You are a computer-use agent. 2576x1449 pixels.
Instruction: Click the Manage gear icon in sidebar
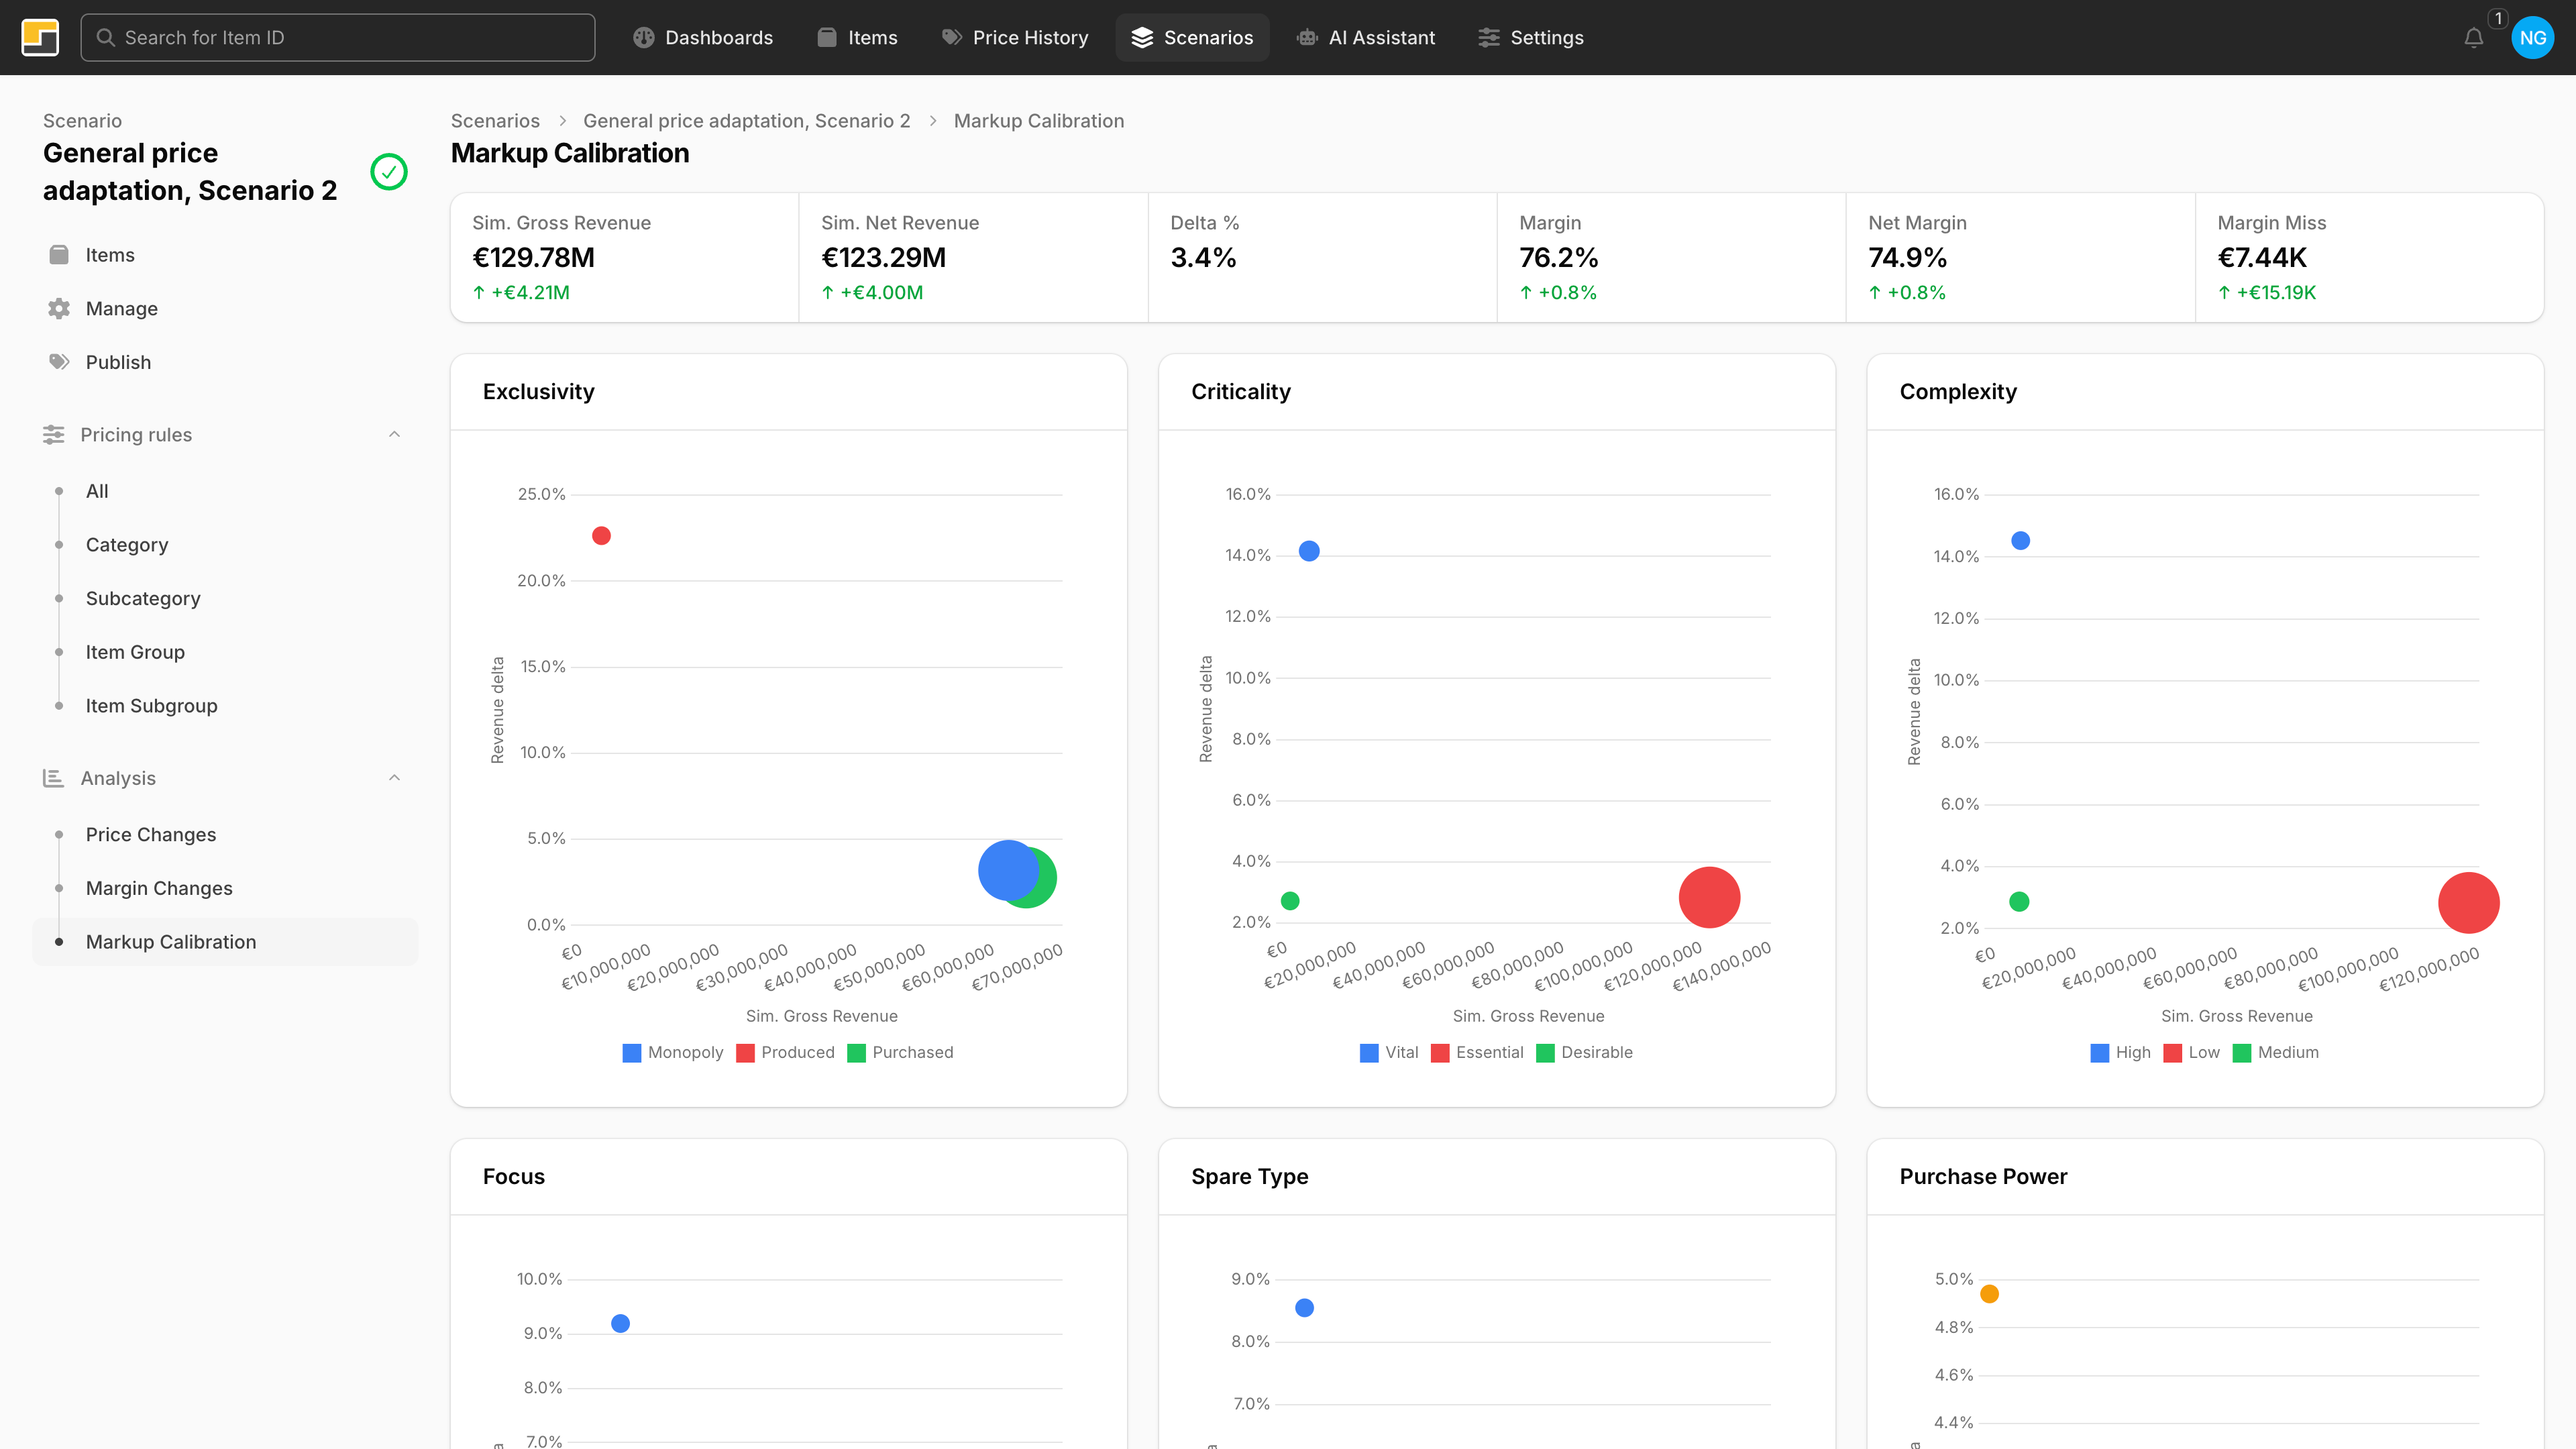pos(59,308)
